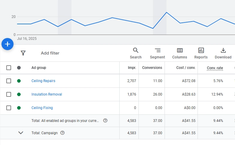Open the Insulation Removal ad group link
The width and height of the screenshot is (235, 145).
(47, 94)
